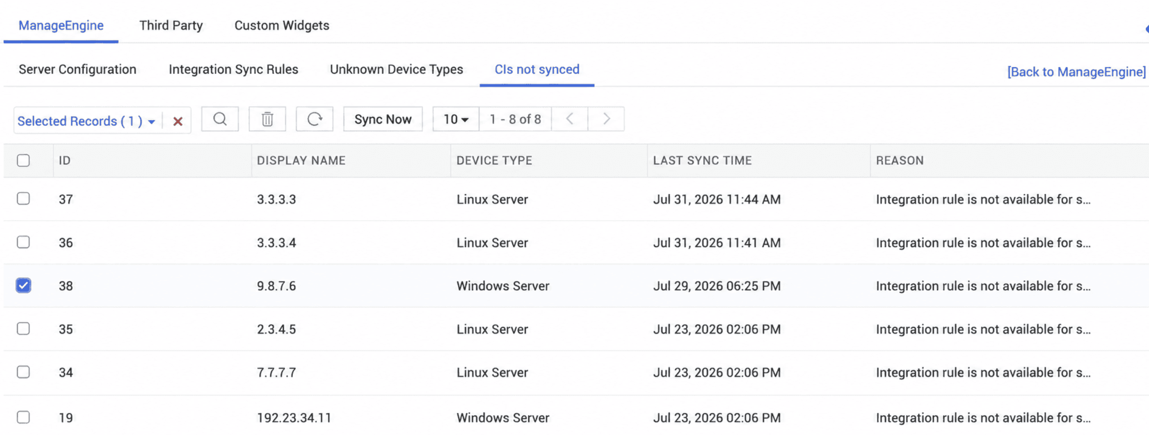Click Windows Server in row 19
This screenshot has height=435, width=1149.
tap(503, 418)
